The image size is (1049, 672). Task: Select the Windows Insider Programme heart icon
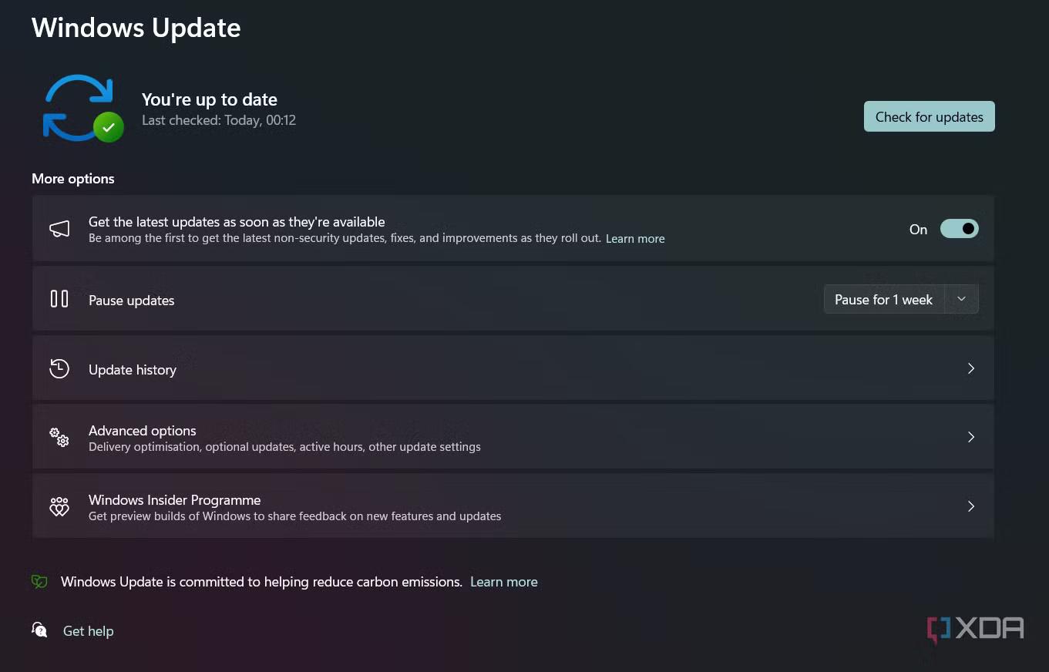(x=59, y=506)
